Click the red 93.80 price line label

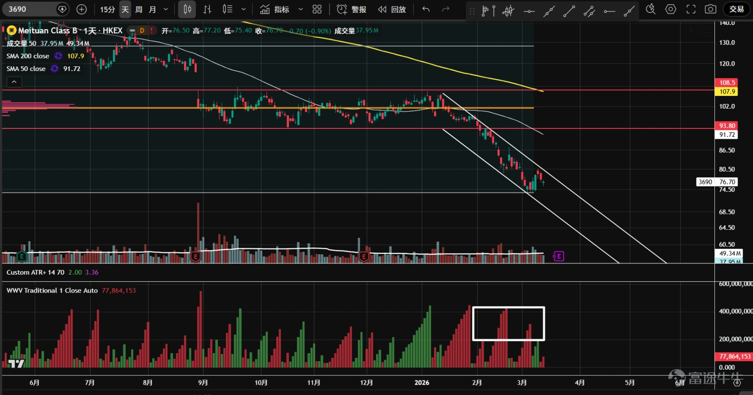(x=727, y=126)
